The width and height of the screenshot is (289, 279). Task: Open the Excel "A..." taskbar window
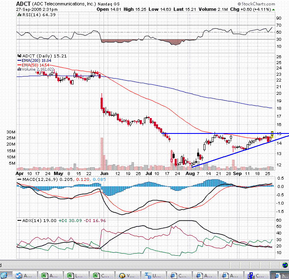pyautogui.click(x=50, y=276)
